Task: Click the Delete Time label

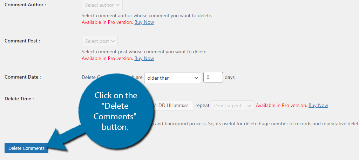Action: pos(19,99)
